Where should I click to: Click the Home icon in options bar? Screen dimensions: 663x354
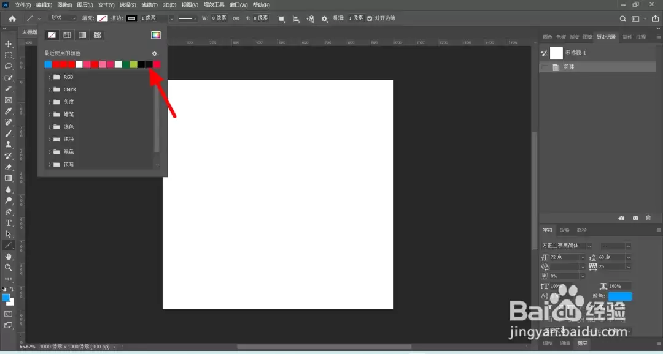[x=12, y=18]
